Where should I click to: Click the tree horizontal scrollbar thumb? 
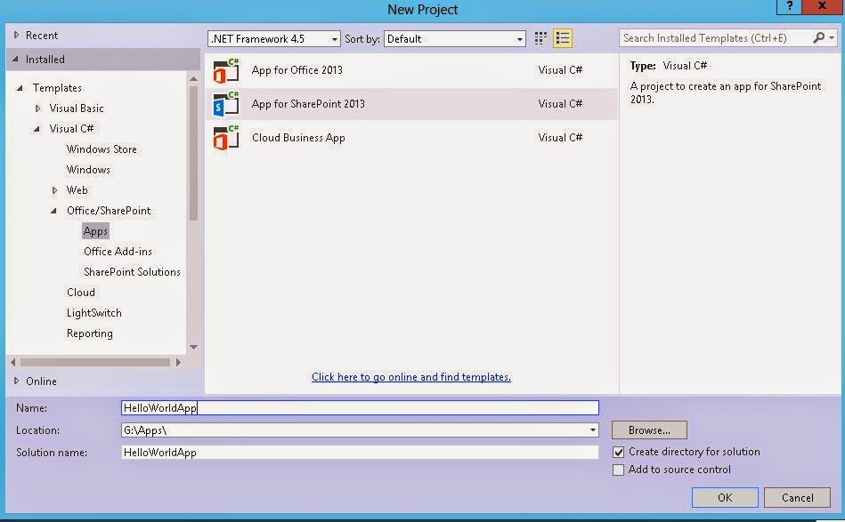point(95,362)
